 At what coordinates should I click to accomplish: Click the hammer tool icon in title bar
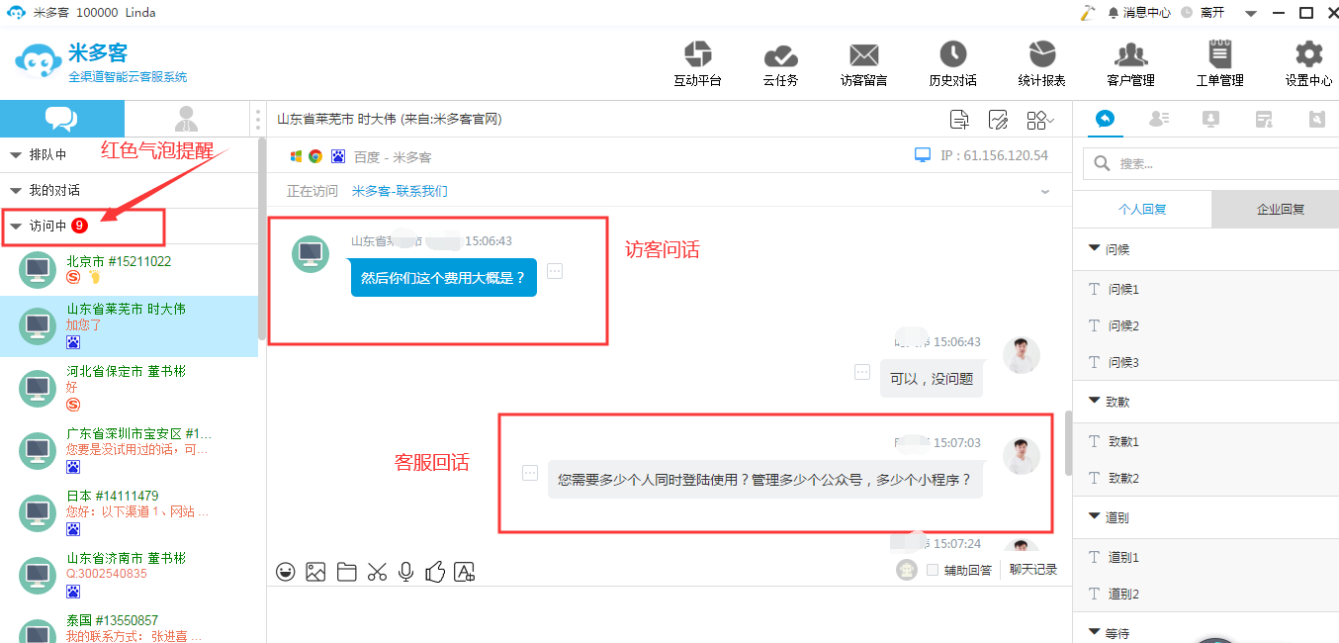click(x=1088, y=13)
